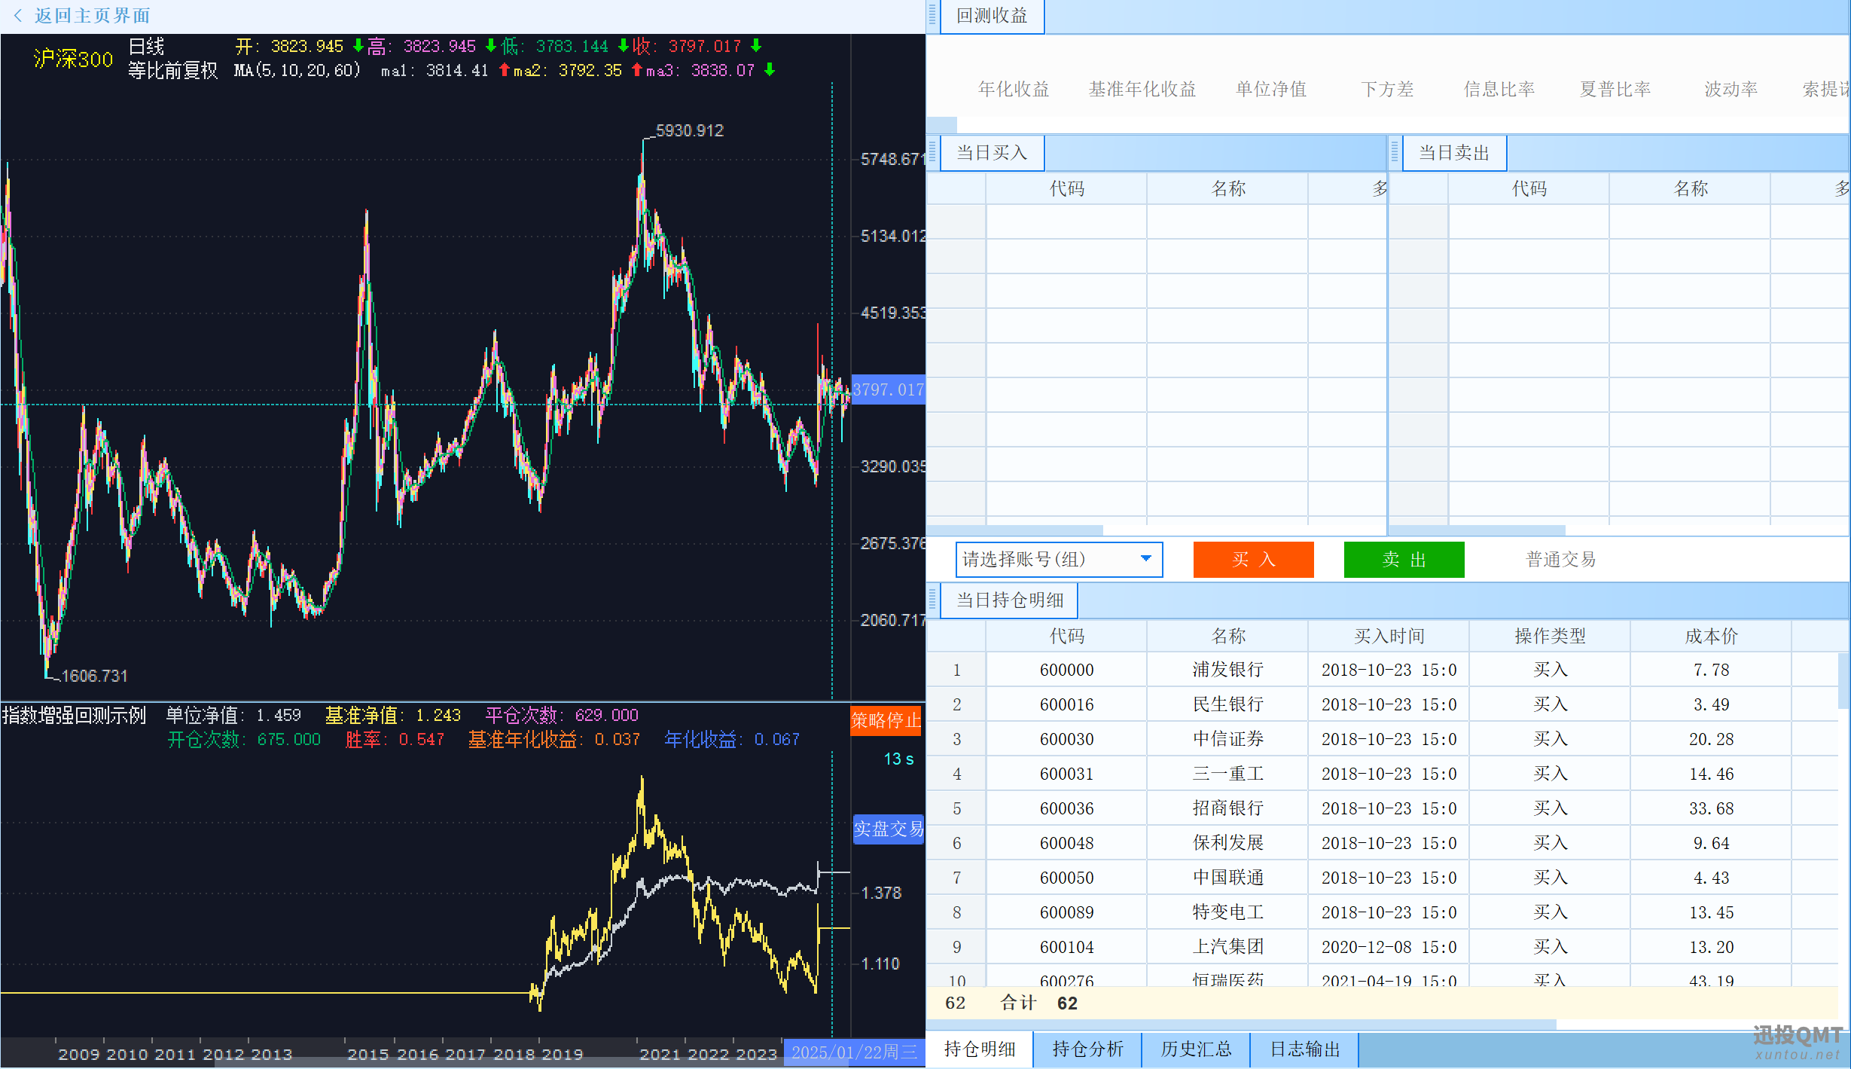Select the 三一重工 holdings row

click(x=1382, y=774)
